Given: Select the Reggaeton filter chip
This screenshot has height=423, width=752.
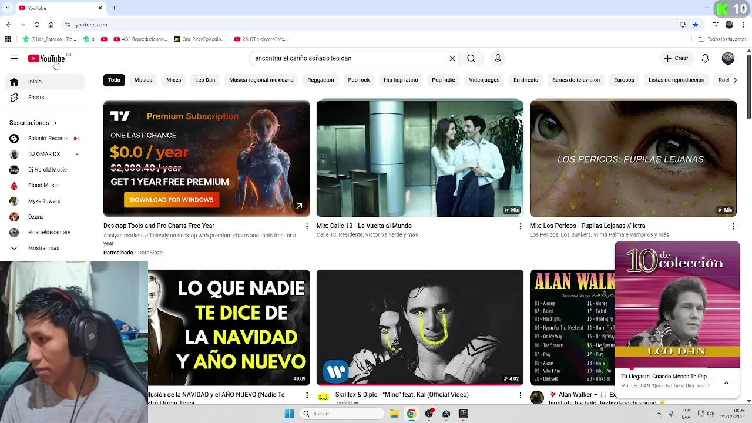Looking at the screenshot, I should pos(321,80).
